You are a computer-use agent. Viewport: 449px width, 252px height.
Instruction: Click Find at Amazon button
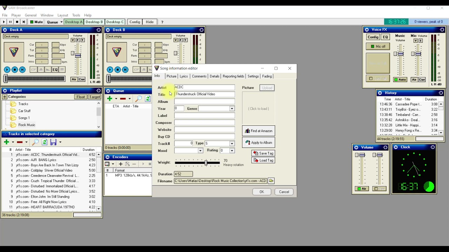259,131
